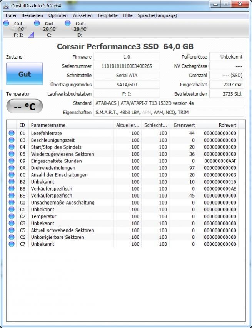Click the Puffergrösse value Unbekannt

pos(227,57)
